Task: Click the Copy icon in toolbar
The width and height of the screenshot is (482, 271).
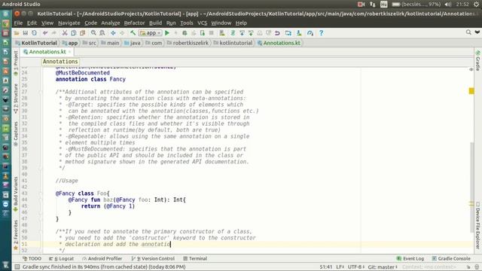Action: tap(74, 33)
